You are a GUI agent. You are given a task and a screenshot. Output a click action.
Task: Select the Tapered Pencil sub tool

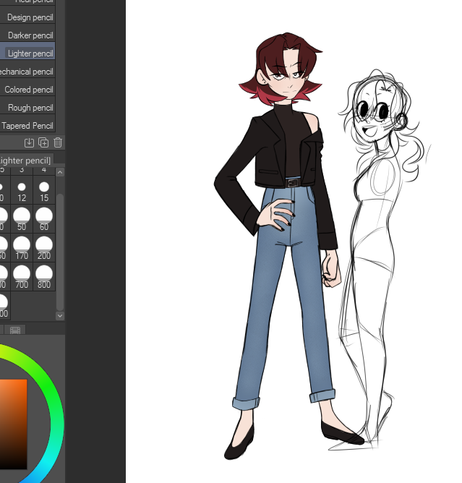click(x=27, y=126)
